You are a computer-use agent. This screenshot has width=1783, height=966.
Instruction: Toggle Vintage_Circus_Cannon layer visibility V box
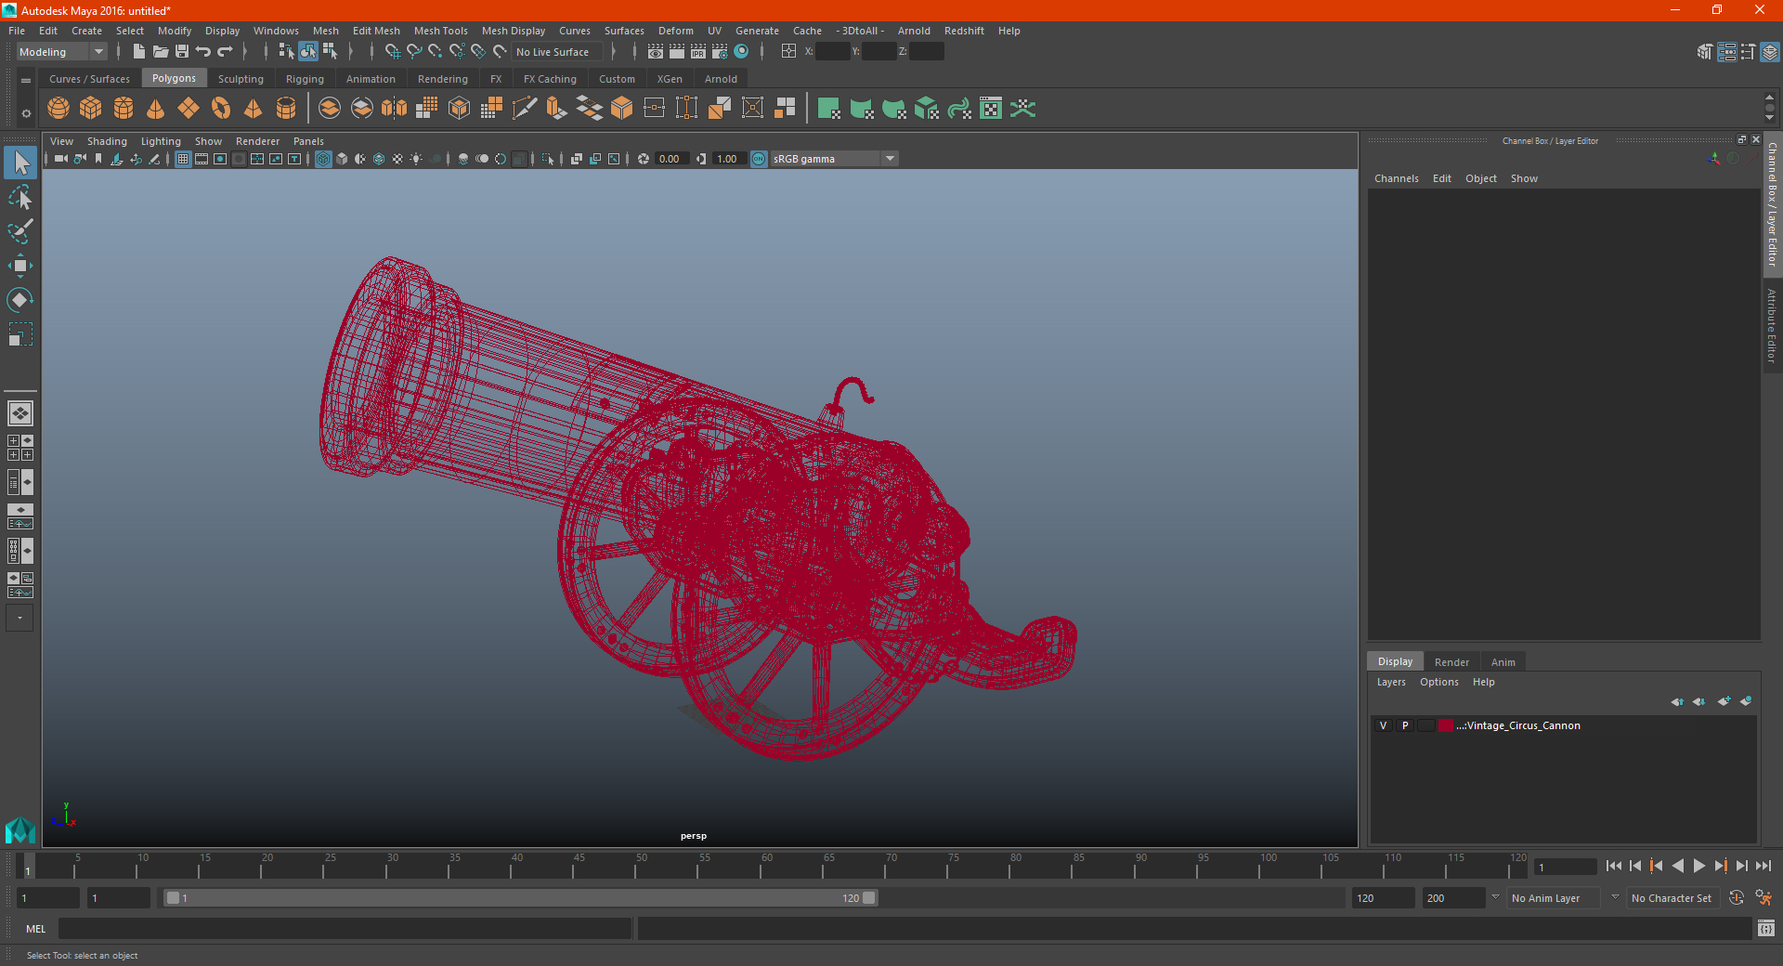(x=1383, y=725)
